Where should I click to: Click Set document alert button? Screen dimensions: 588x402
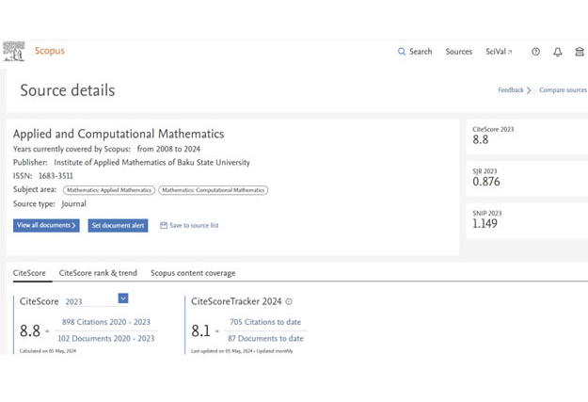(x=119, y=225)
